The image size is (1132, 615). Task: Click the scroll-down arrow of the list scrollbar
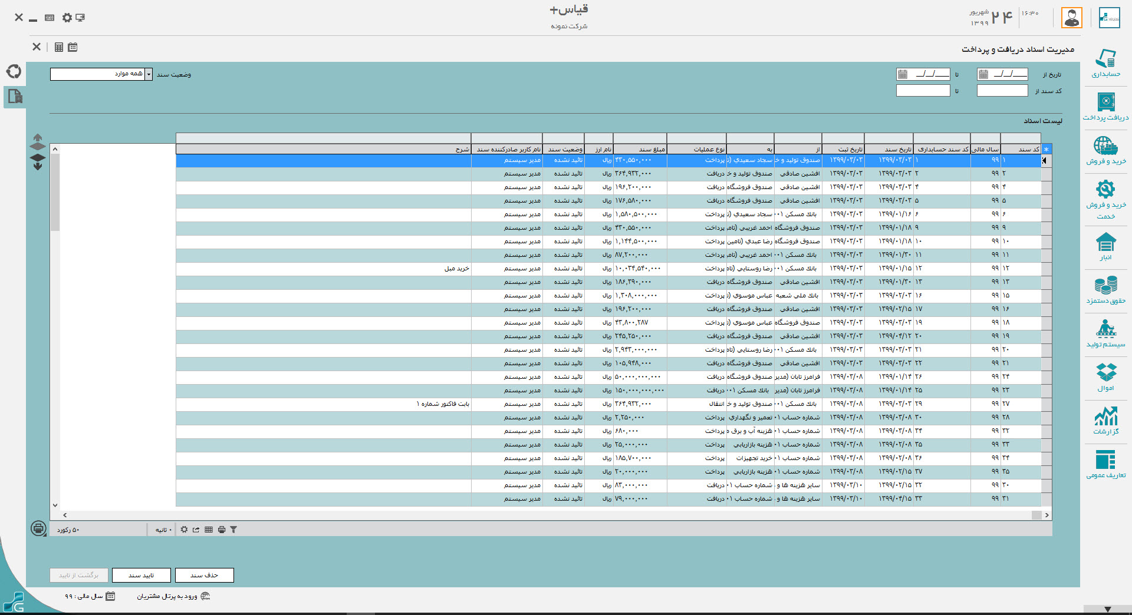click(55, 505)
